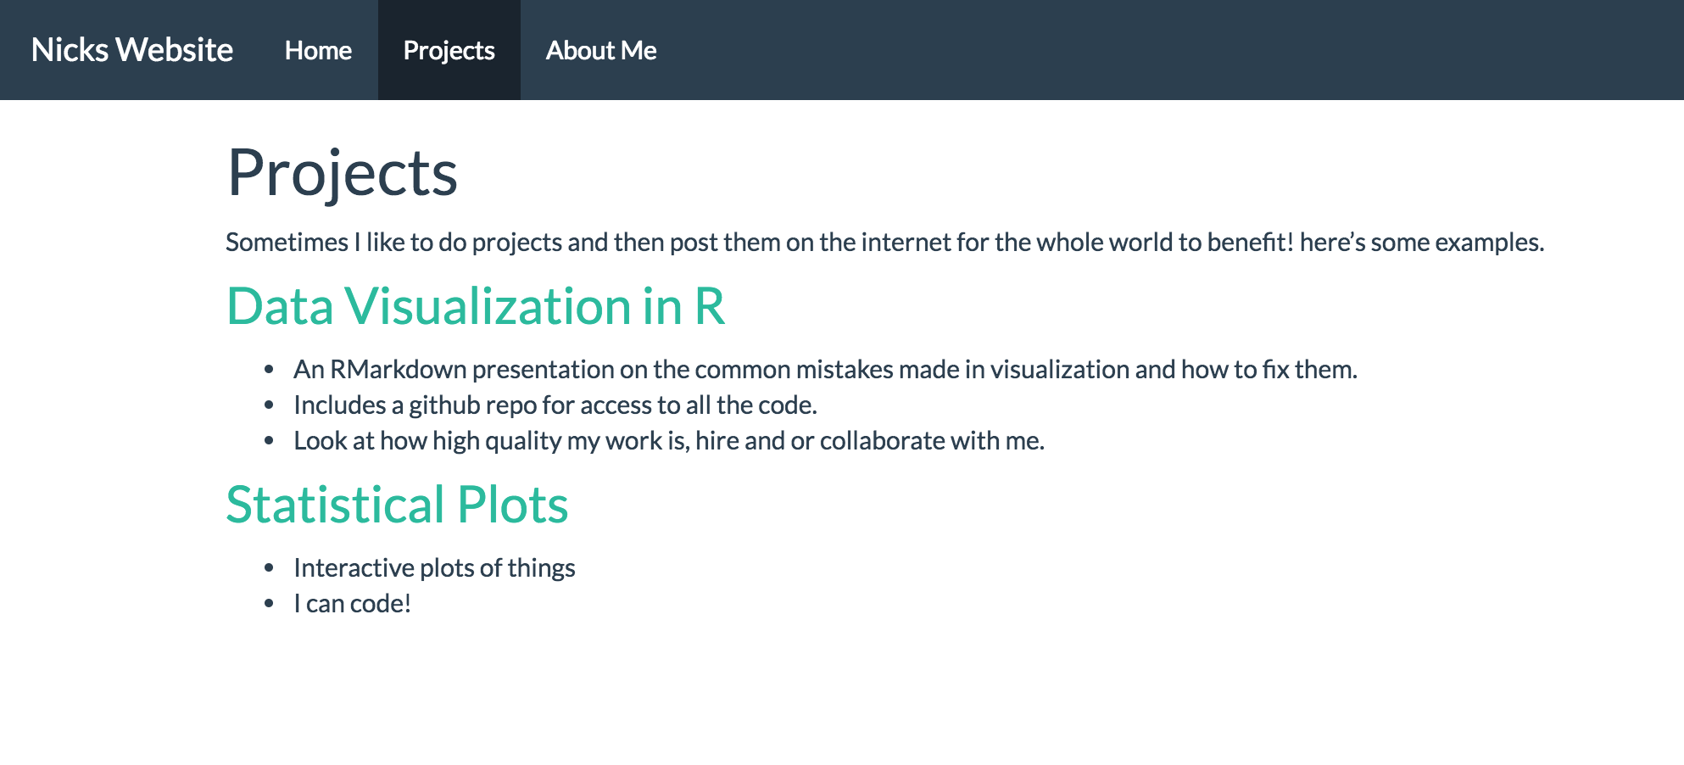The image size is (1684, 765).
Task: Open the About Me page
Action: click(x=600, y=50)
